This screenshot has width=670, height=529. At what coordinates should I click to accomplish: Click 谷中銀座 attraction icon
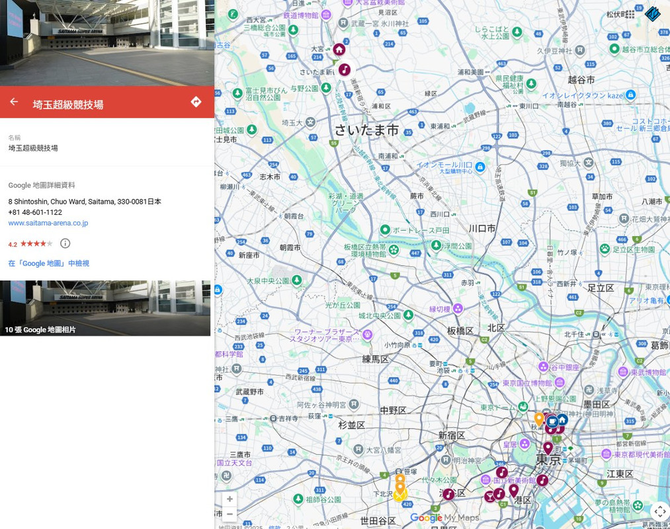pyautogui.click(x=543, y=366)
